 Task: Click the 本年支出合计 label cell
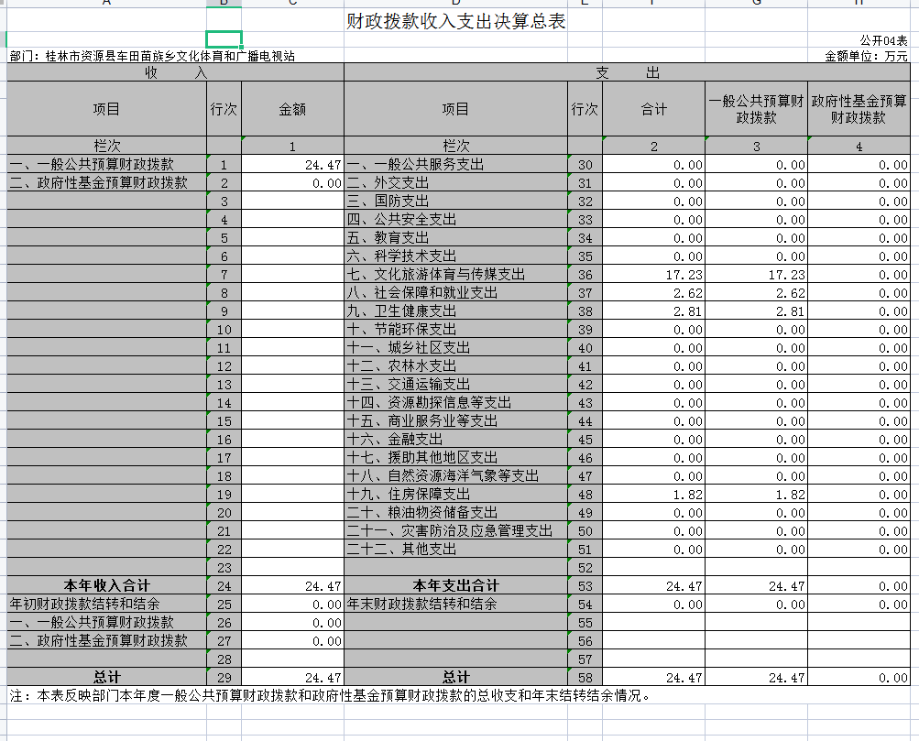[x=455, y=585]
